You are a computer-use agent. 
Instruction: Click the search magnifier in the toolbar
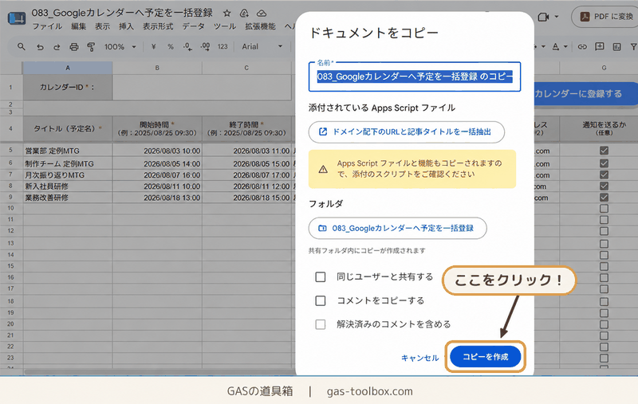coord(22,47)
